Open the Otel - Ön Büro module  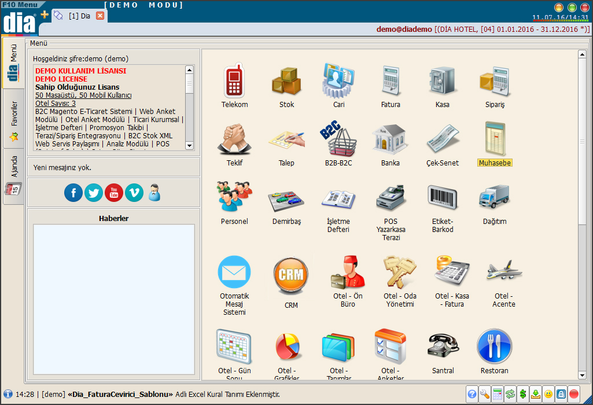coord(348,282)
